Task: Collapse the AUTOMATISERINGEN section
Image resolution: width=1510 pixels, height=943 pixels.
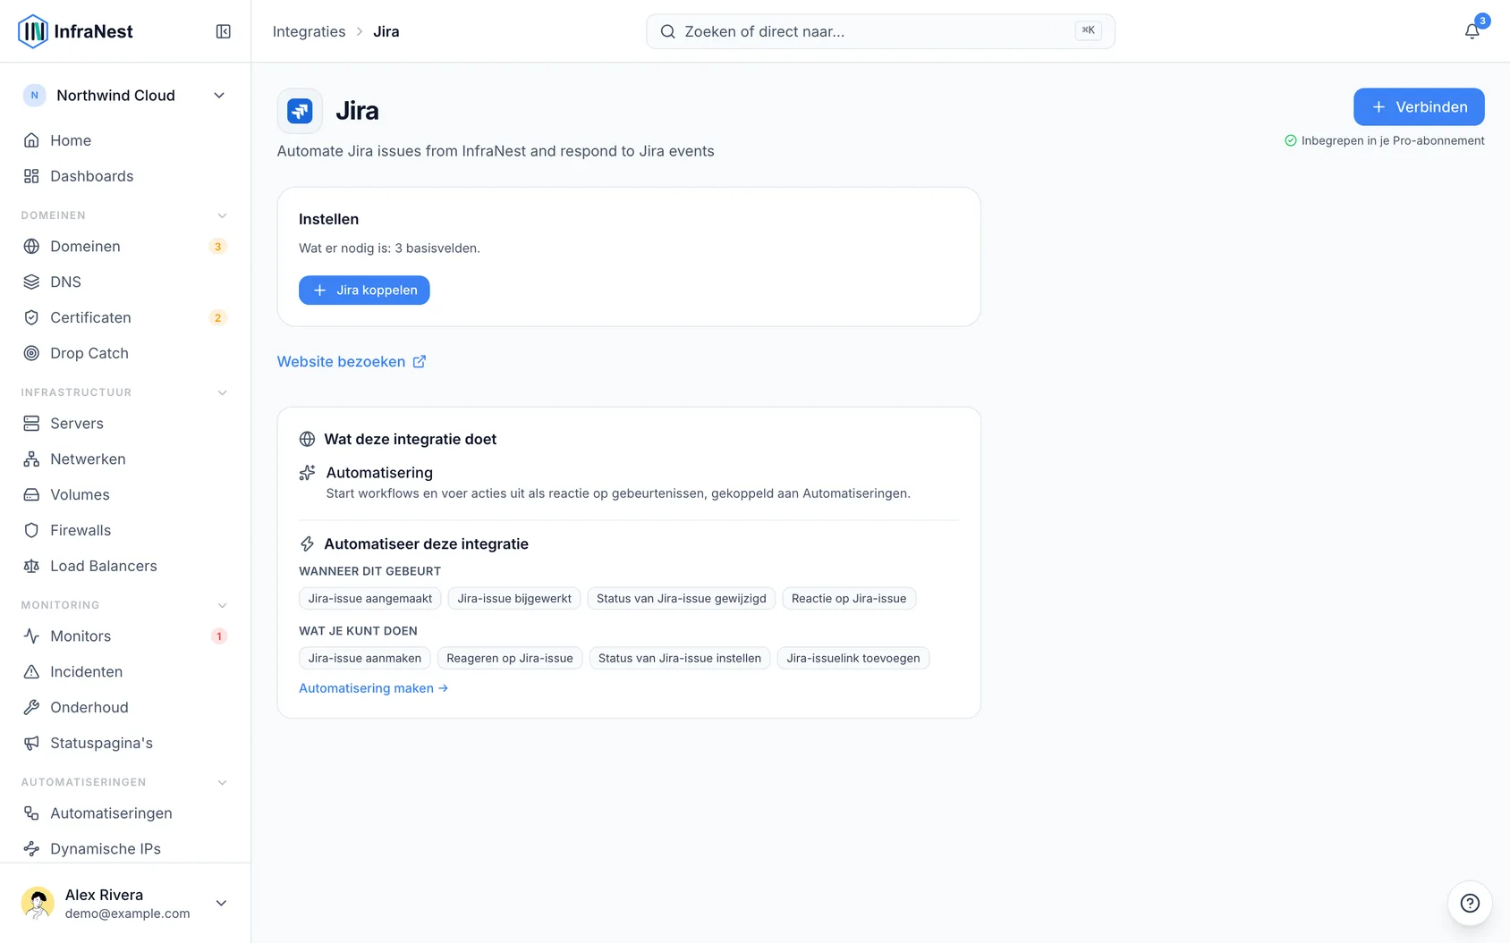Action: (222, 782)
